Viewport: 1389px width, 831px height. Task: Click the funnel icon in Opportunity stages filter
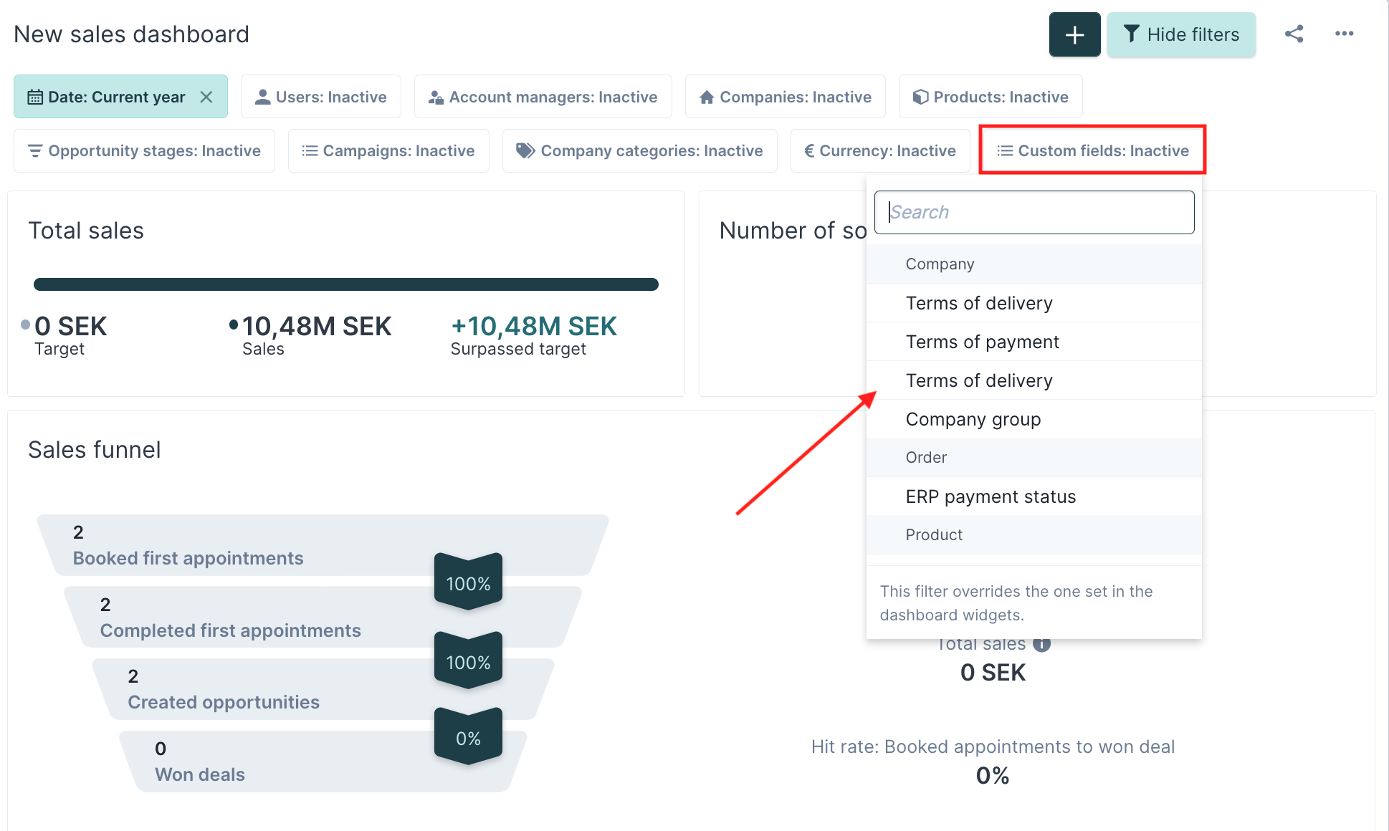(34, 150)
